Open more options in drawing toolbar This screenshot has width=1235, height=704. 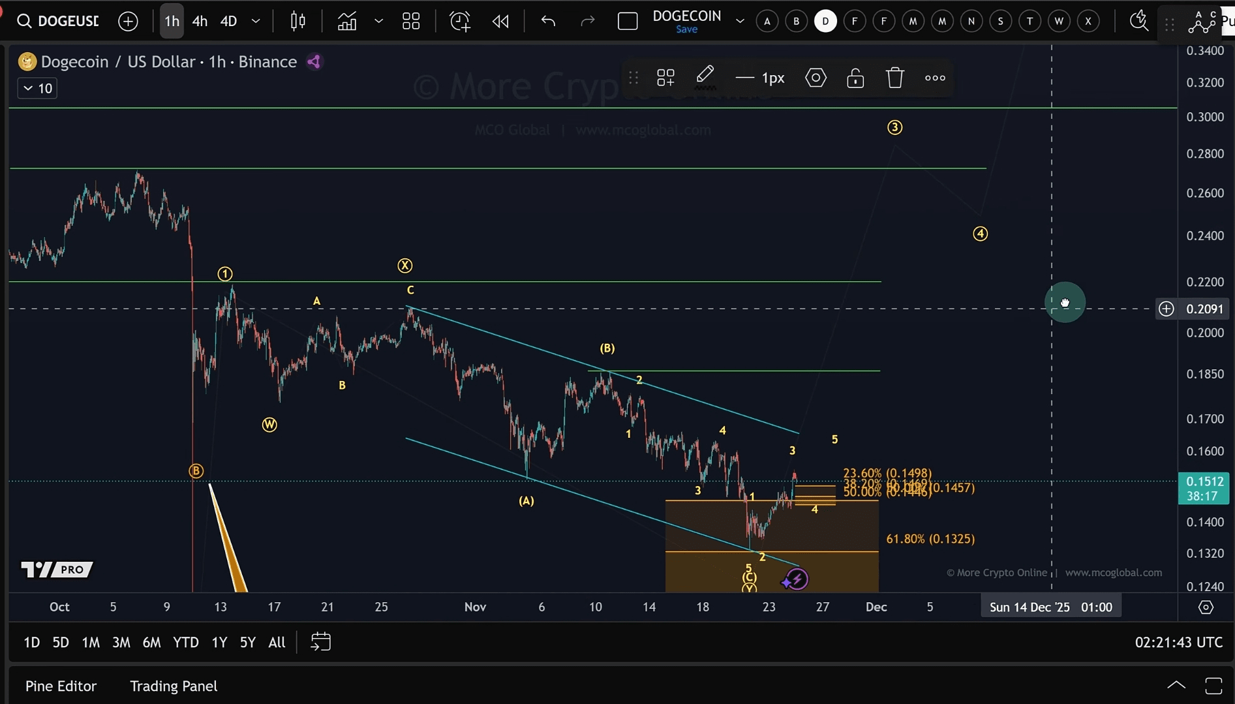click(935, 78)
